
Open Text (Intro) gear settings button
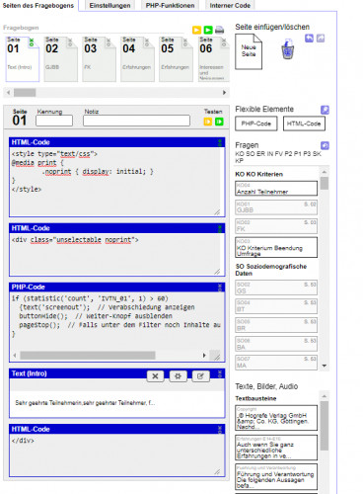178,376
